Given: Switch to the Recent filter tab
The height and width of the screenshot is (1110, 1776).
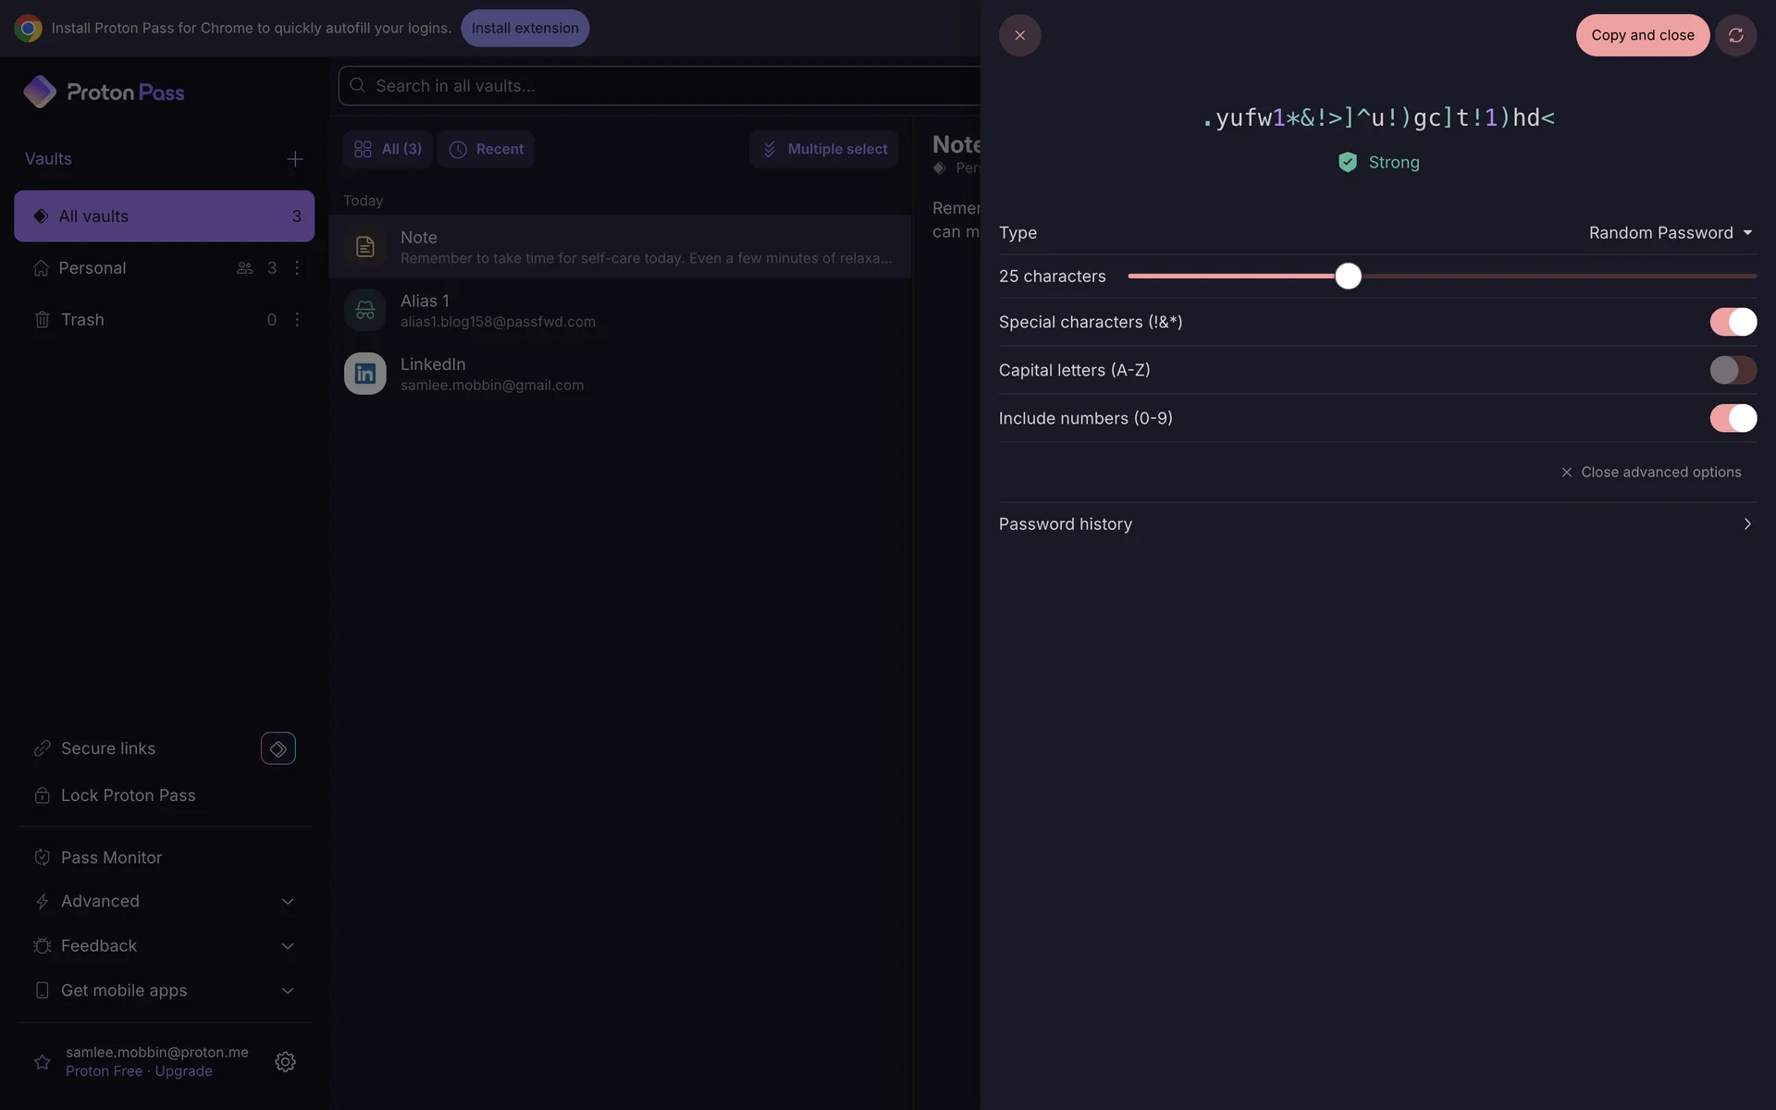Looking at the screenshot, I should (486, 149).
